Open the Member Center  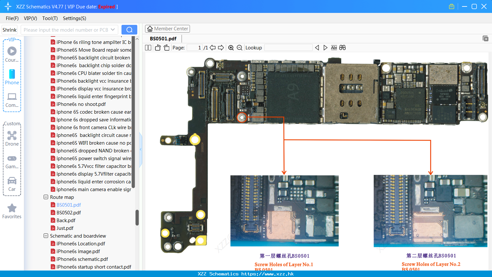167,29
